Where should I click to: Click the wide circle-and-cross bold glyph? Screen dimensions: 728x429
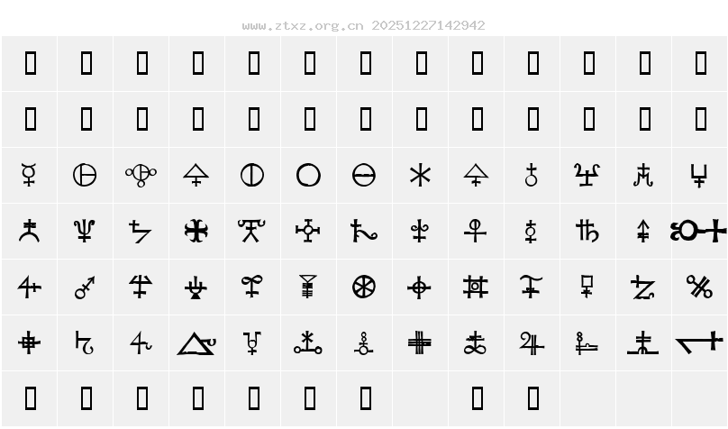click(x=698, y=231)
